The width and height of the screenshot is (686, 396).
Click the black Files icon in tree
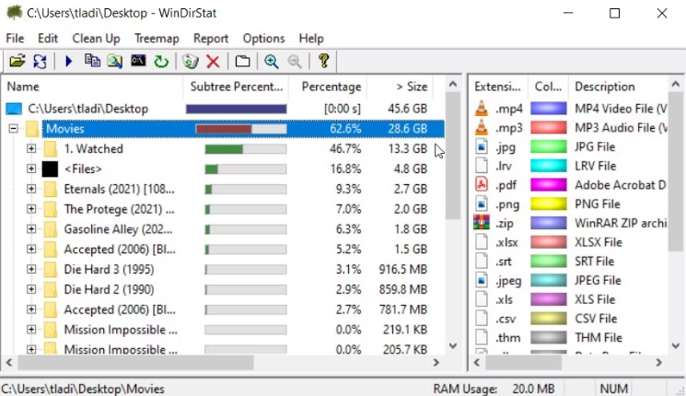click(x=50, y=169)
